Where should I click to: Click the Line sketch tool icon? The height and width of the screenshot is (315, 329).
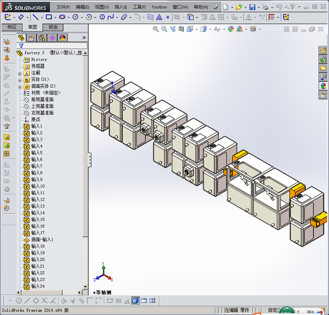[x=36, y=17]
